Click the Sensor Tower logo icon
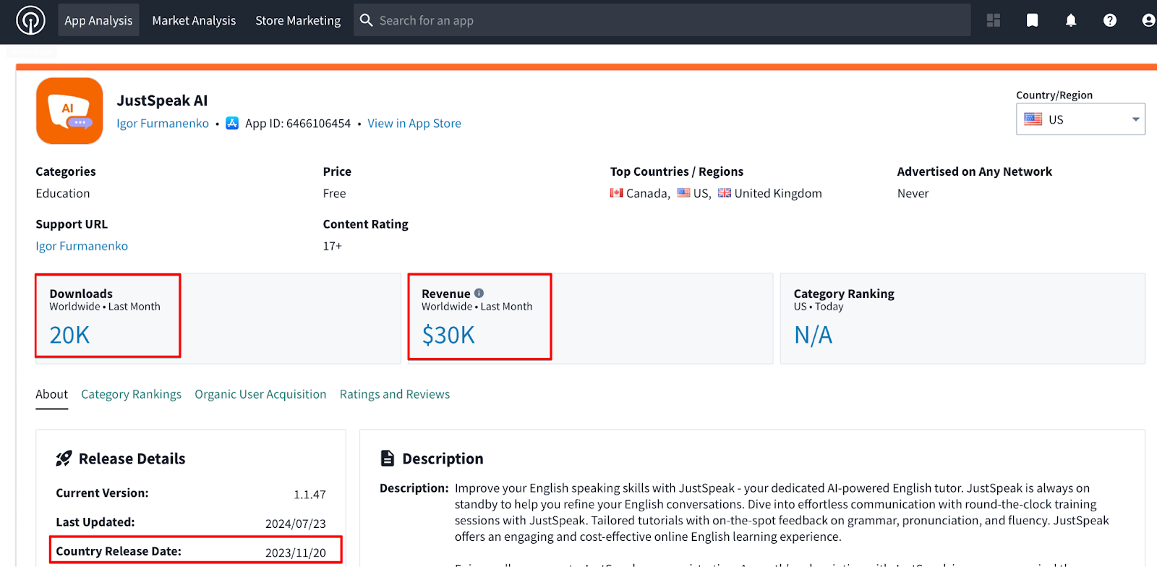The width and height of the screenshot is (1157, 567). 30,20
